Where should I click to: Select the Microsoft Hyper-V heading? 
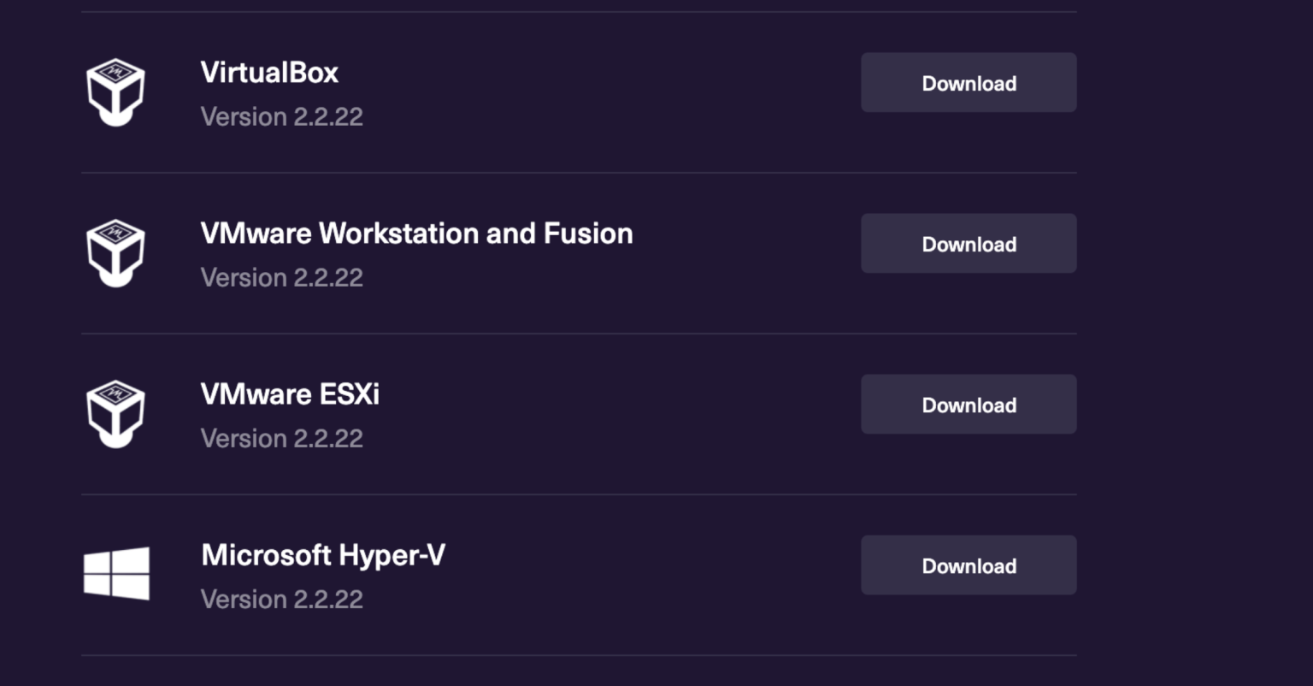click(322, 555)
